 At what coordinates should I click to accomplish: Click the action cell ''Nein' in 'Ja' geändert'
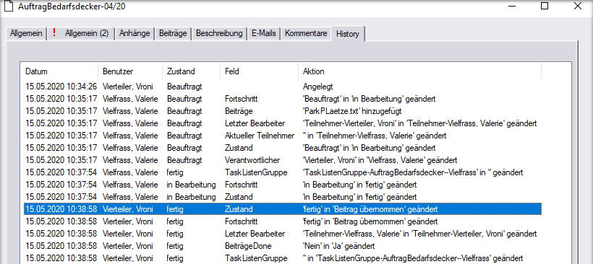tap(339, 246)
